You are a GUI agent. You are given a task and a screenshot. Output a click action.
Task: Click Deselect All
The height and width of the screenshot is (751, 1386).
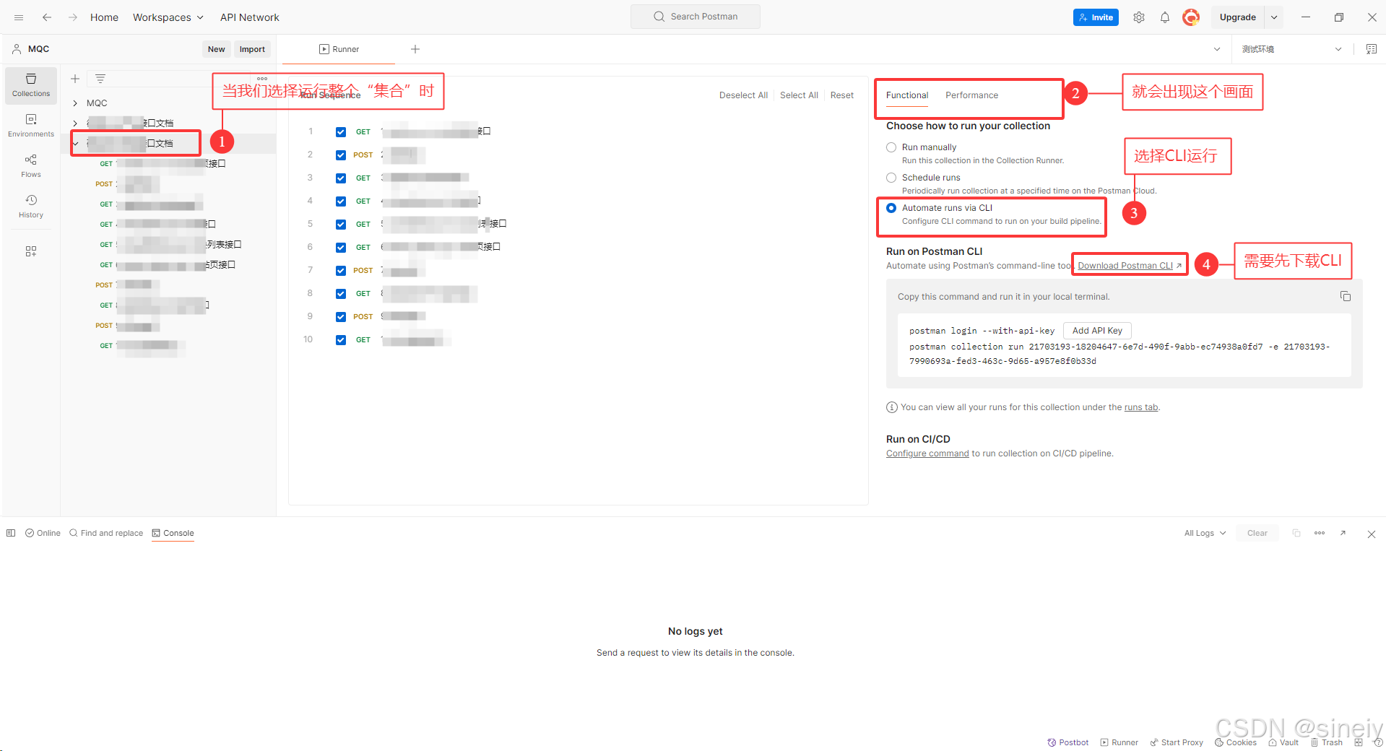(x=743, y=95)
